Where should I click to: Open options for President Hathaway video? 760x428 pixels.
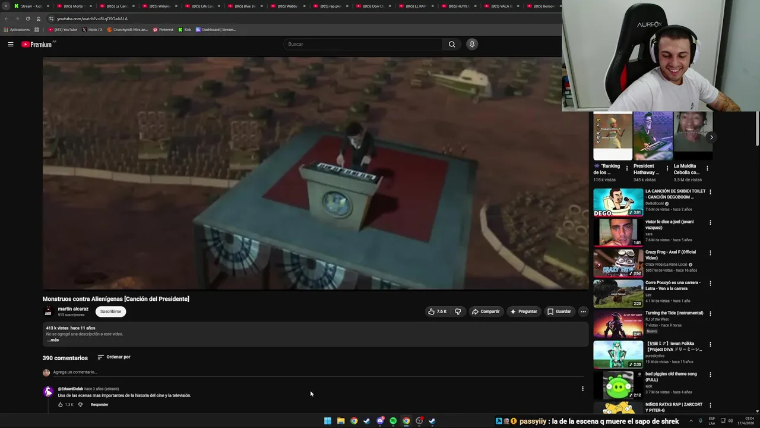tap(667, 168)
